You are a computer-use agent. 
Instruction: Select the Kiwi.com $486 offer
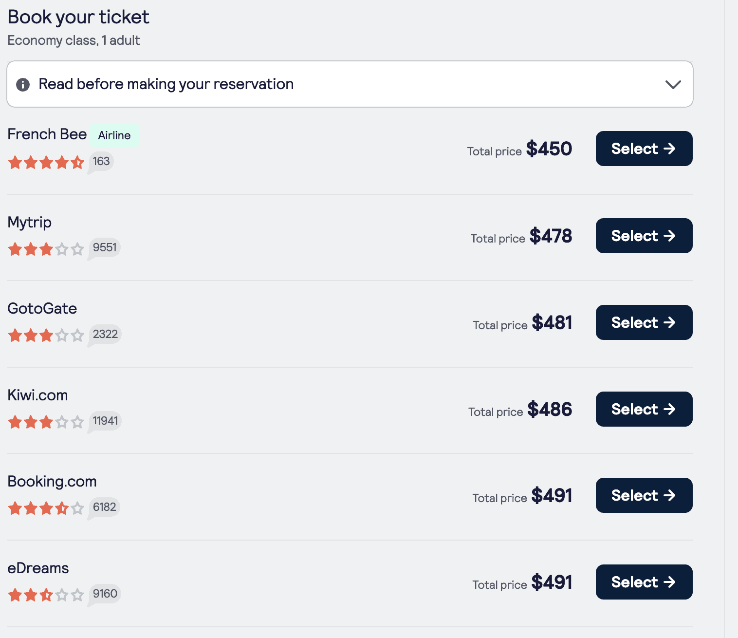click(x=644, y=409)
